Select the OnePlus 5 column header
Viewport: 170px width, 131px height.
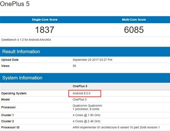80,86
